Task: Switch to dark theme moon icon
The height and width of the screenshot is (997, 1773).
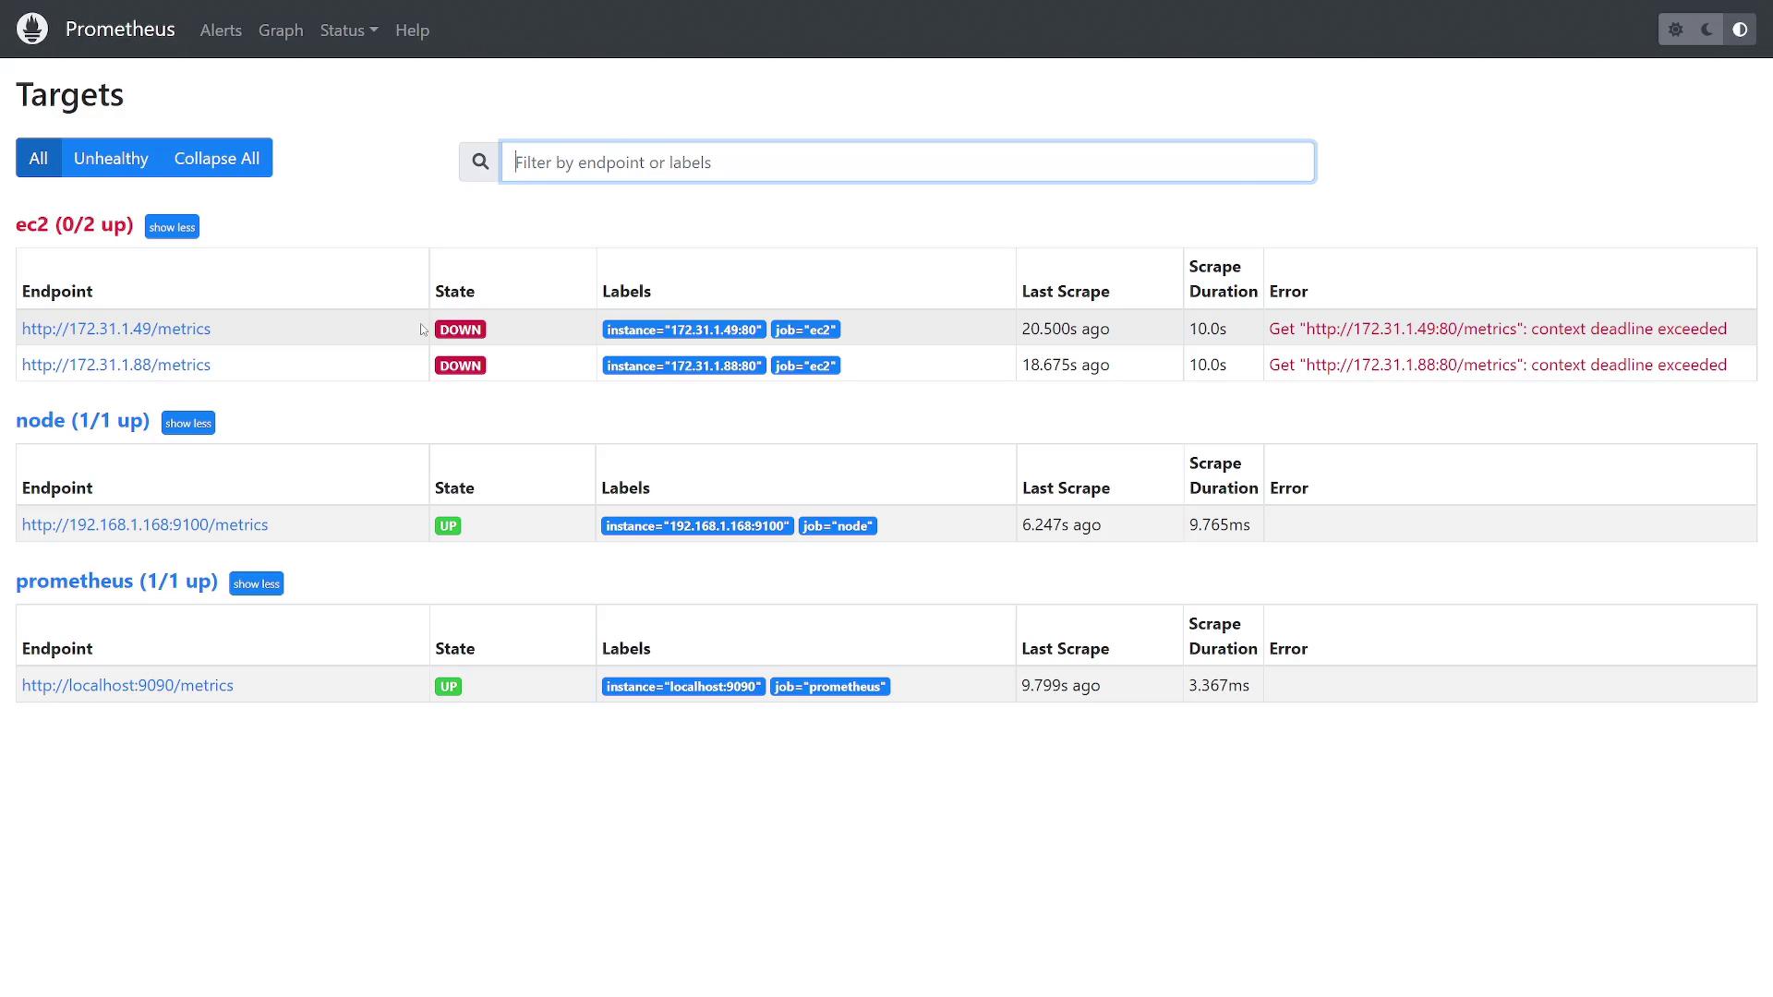Action: (x=1707, y=30)
